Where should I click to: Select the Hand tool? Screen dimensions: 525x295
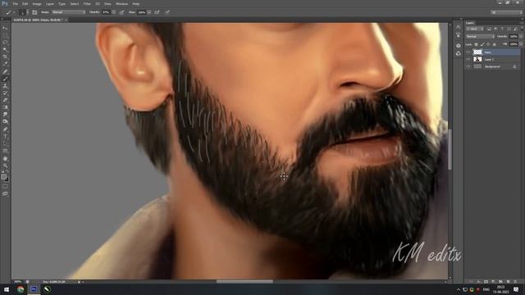coord(5,158)
